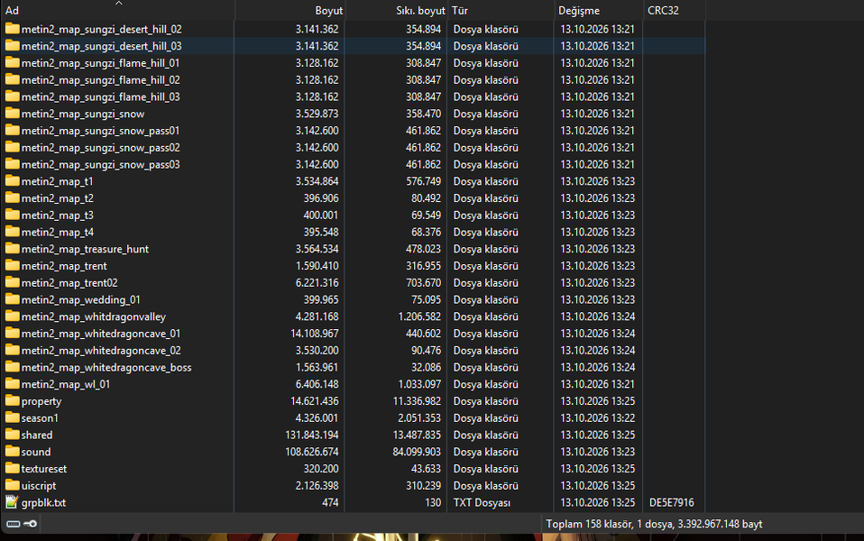Click size value 14.108.967 of whitedragoncave_01
The width and height of the screenshot is (864, 541).
[315, 334]
